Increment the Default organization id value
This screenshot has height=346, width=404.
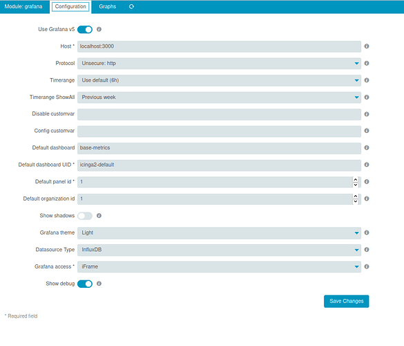tap(356, 197)
